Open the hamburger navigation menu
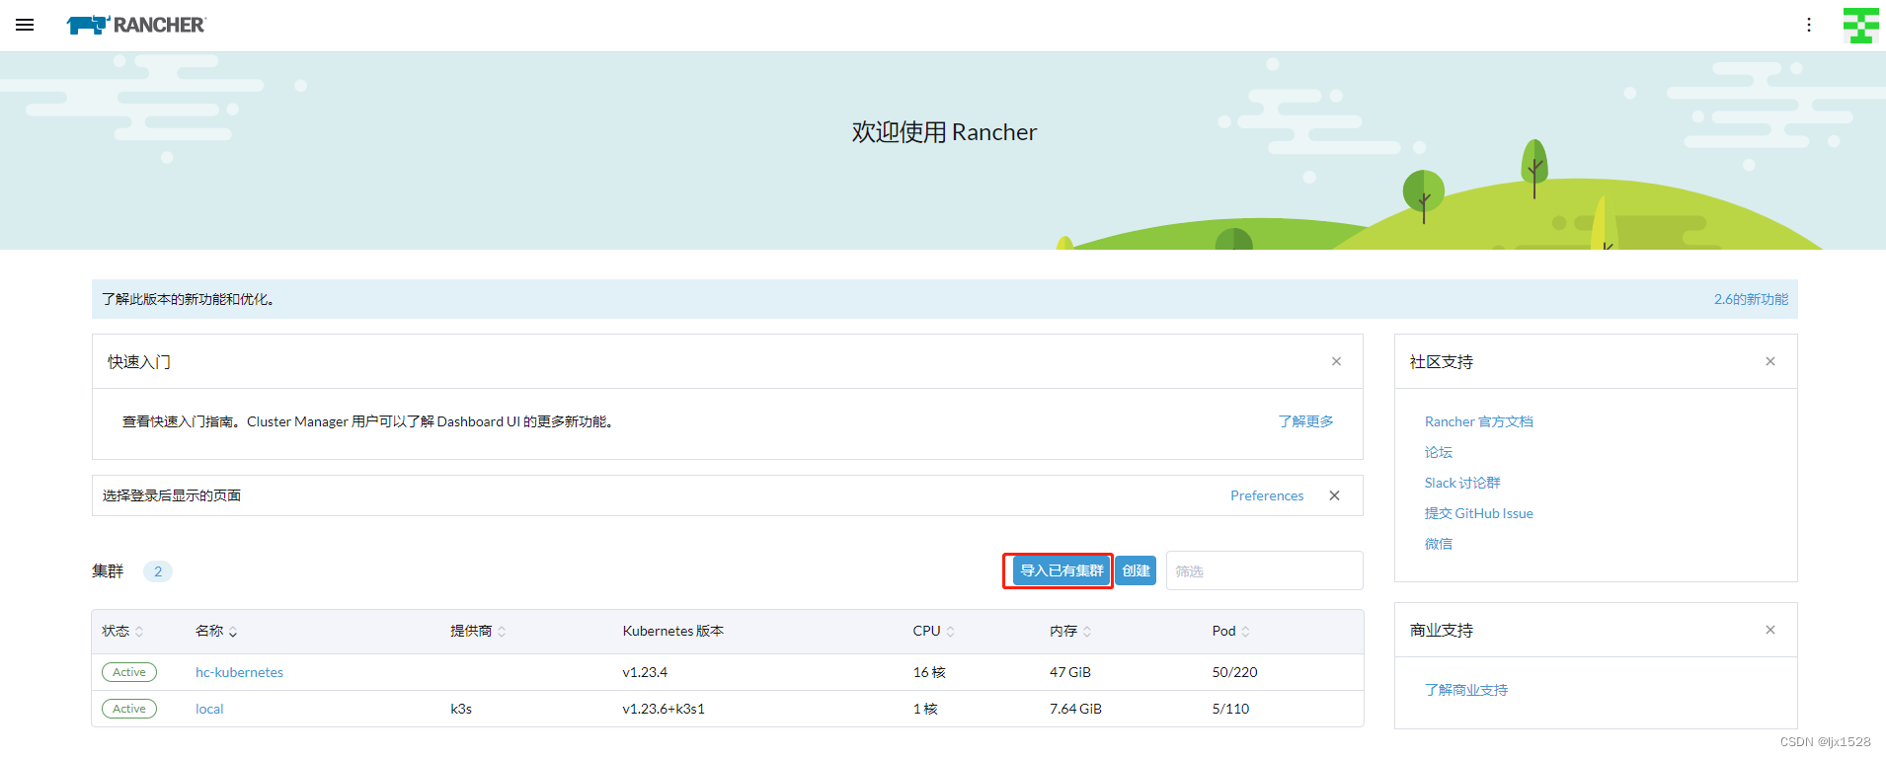 (25, 25)
